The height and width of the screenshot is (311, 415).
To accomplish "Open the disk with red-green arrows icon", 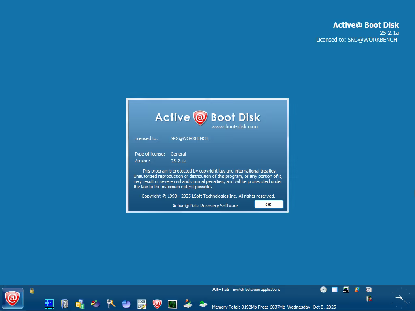I will [x=188, y=304].
